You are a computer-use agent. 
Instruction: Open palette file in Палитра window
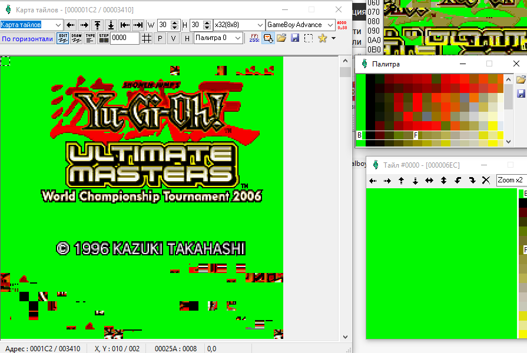pyautogui.click(x=521, y=79)
